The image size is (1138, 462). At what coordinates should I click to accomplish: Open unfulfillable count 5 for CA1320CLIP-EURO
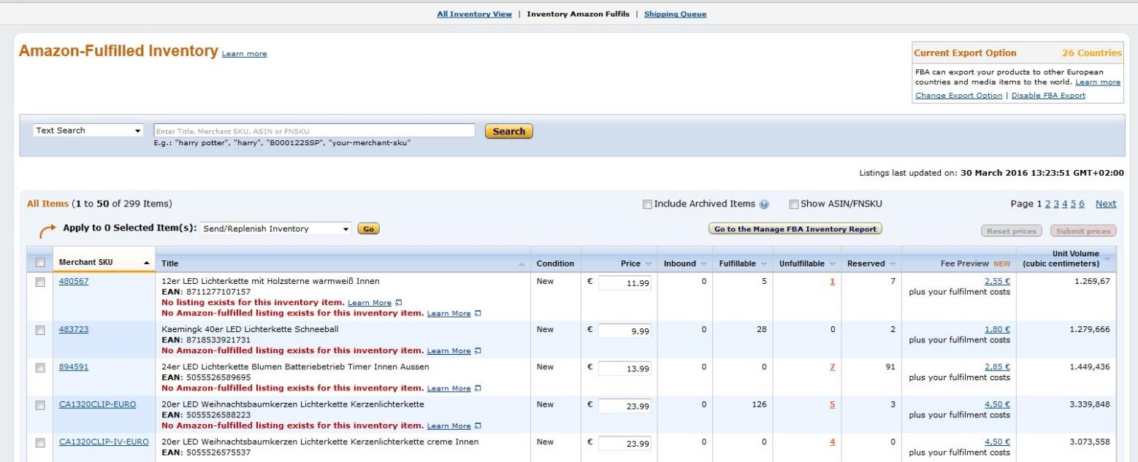click(x=833, y=404)
